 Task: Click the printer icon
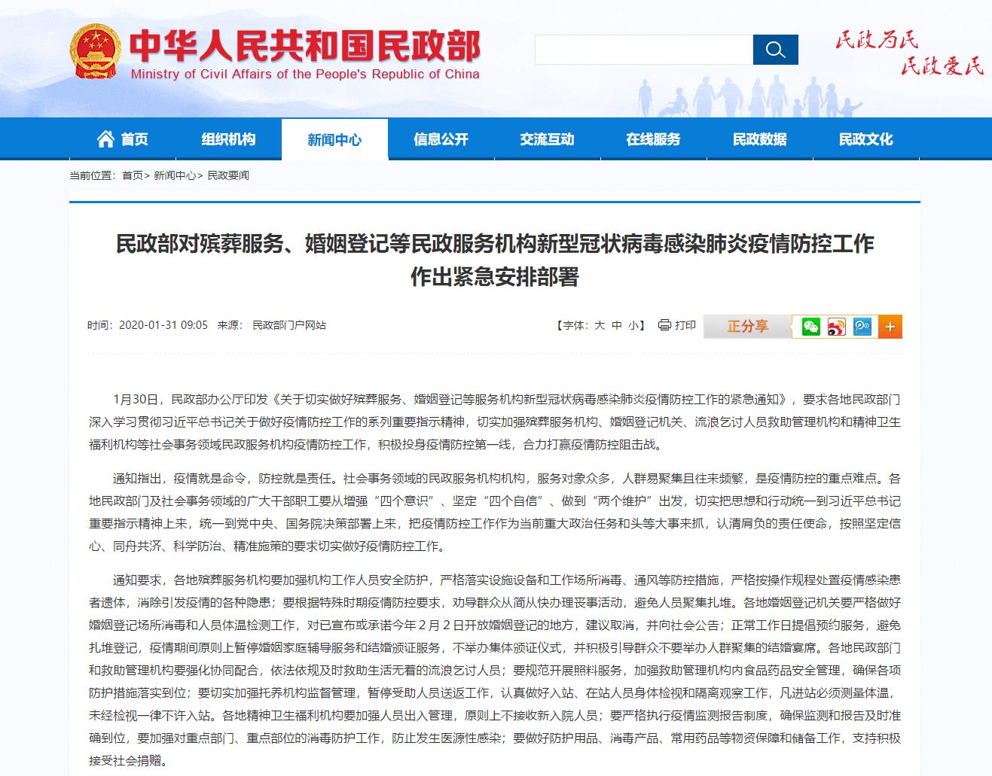point(664,325)
